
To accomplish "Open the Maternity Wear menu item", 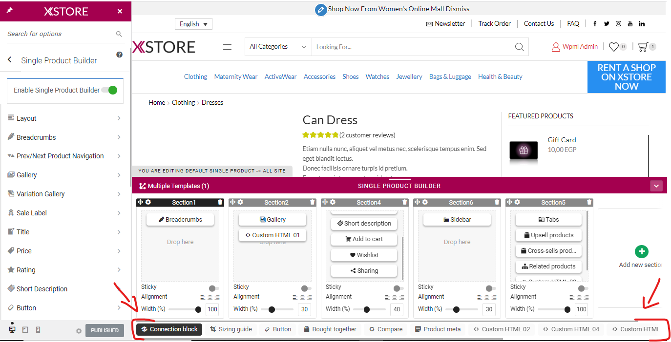I will [x=236, y=76].
